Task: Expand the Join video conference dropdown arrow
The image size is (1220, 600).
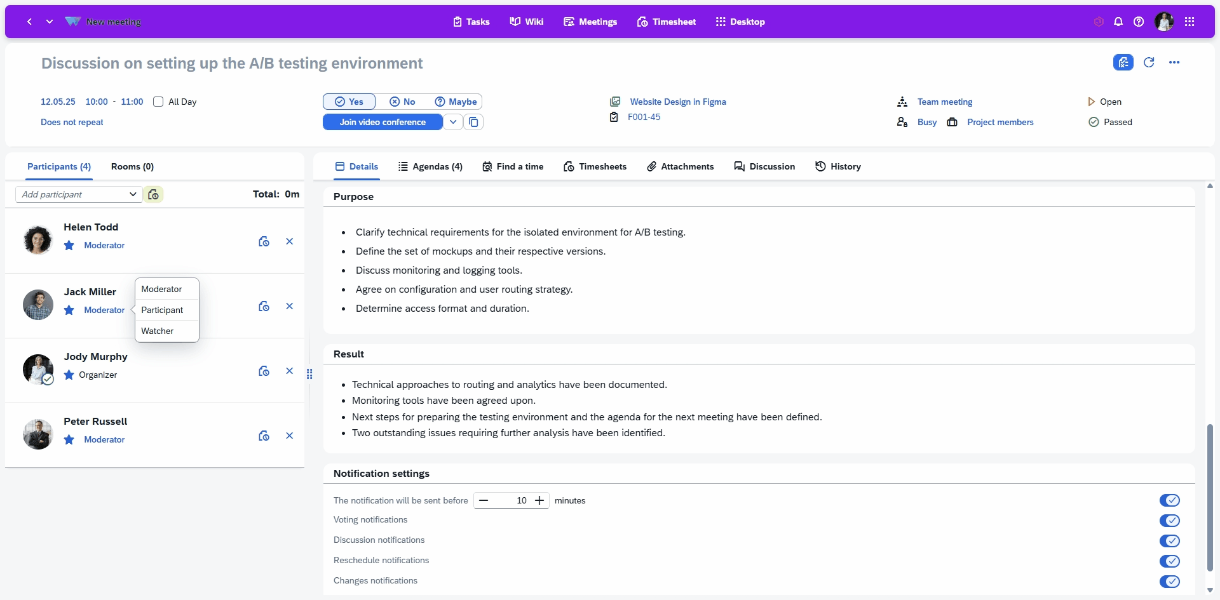Action: pyautogui.click(x=452, y=122)
